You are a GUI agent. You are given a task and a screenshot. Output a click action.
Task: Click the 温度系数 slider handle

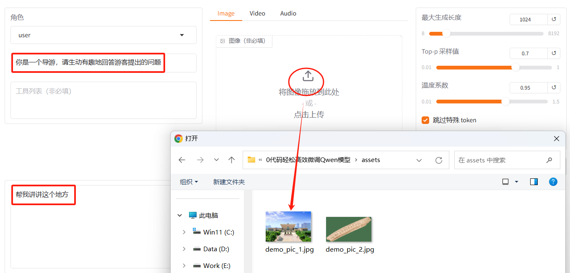505,101
